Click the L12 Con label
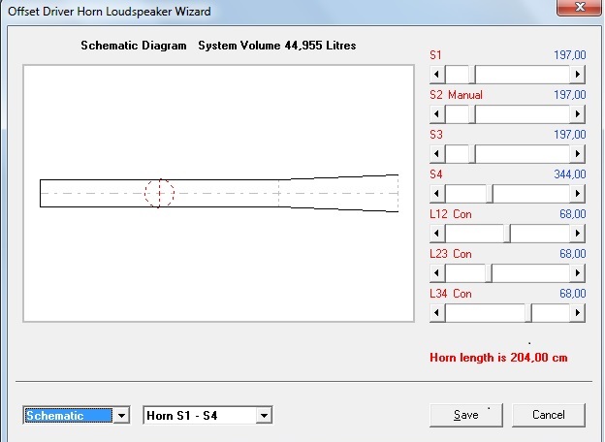This screenshot has height=442, width=605. (451, 214)
